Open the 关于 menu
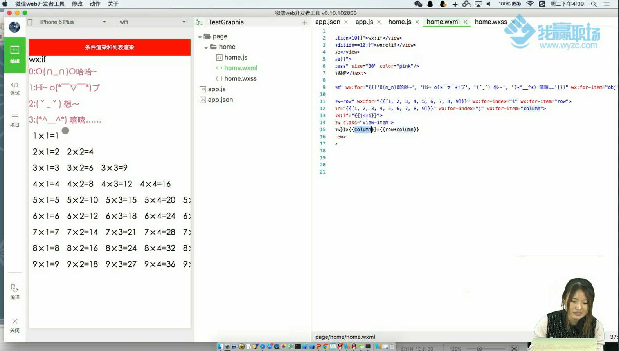This screenshot has height=351, width=619. point(113,4)
